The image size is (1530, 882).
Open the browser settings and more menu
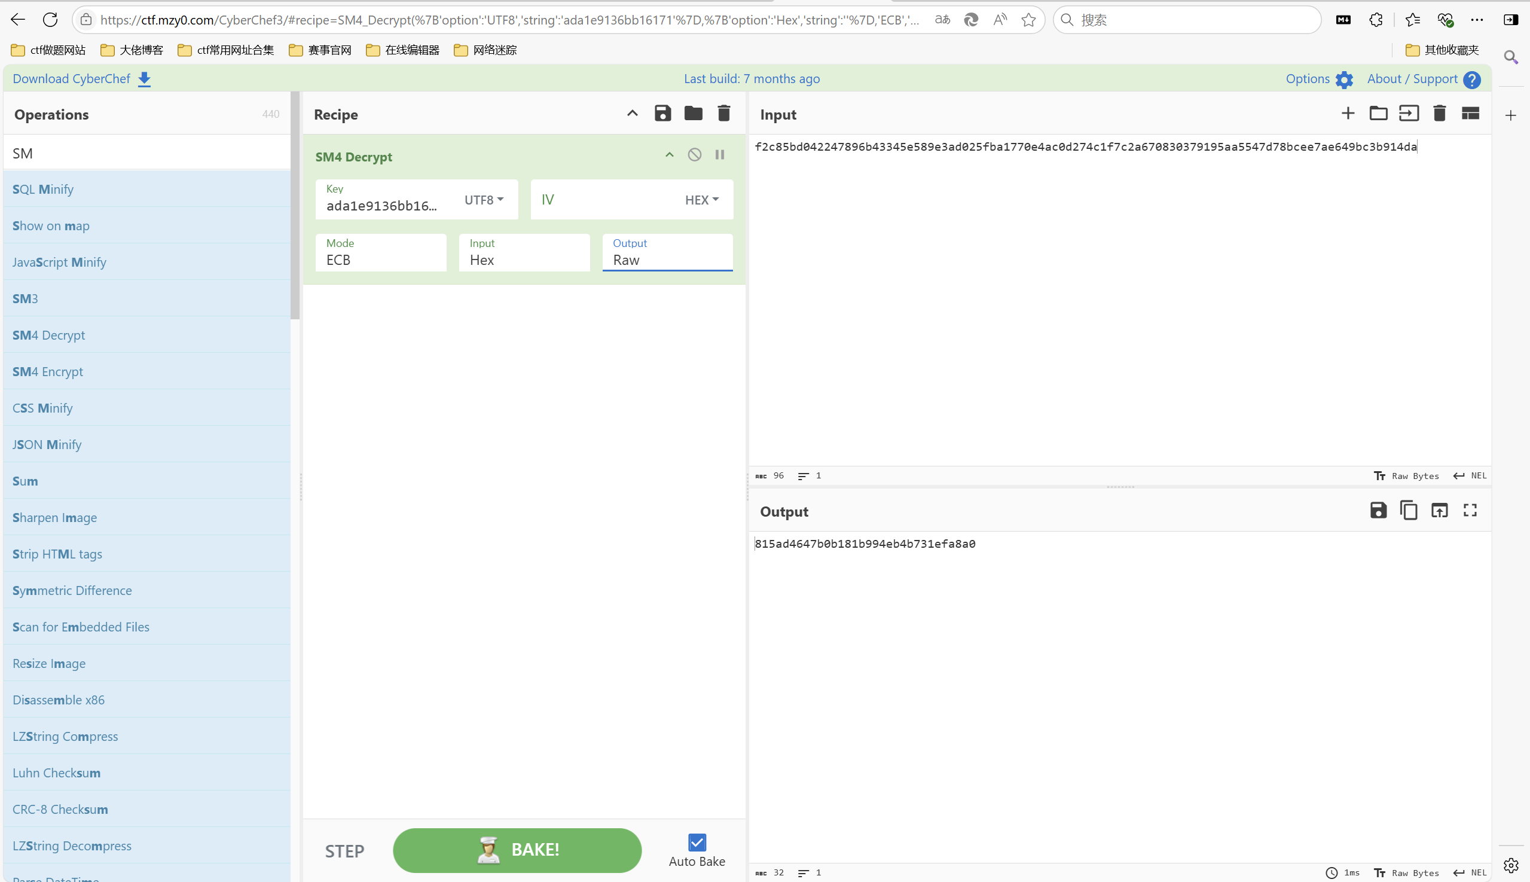tap(1477, 20)
